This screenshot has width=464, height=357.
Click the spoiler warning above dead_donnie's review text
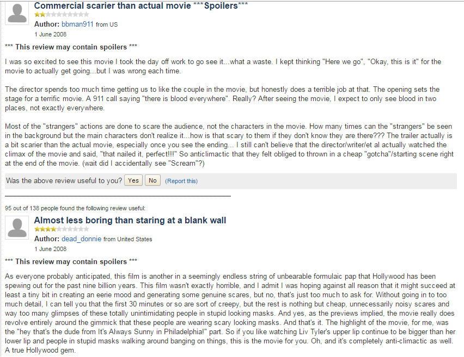coord(71,261)
